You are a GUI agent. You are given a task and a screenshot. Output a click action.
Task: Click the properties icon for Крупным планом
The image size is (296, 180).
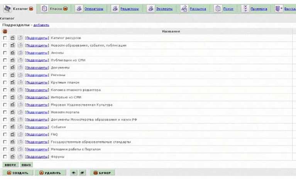pos(20,82)
